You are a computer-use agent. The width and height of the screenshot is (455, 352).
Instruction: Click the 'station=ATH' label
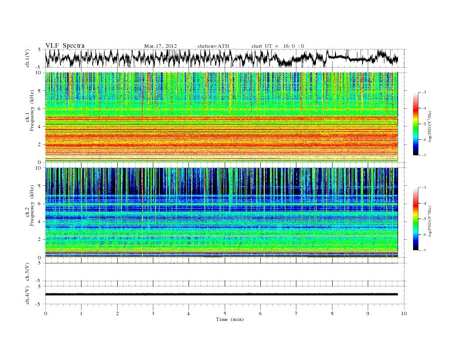[x=213, y=46]
